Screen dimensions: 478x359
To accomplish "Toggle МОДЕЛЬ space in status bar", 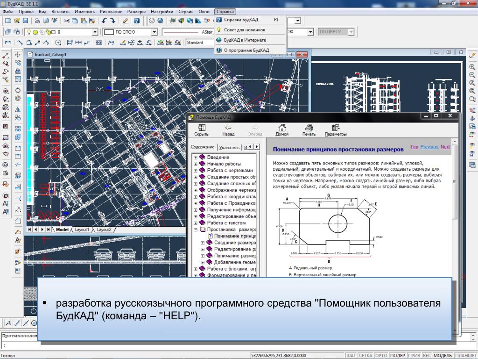I will tap(443, 356).
